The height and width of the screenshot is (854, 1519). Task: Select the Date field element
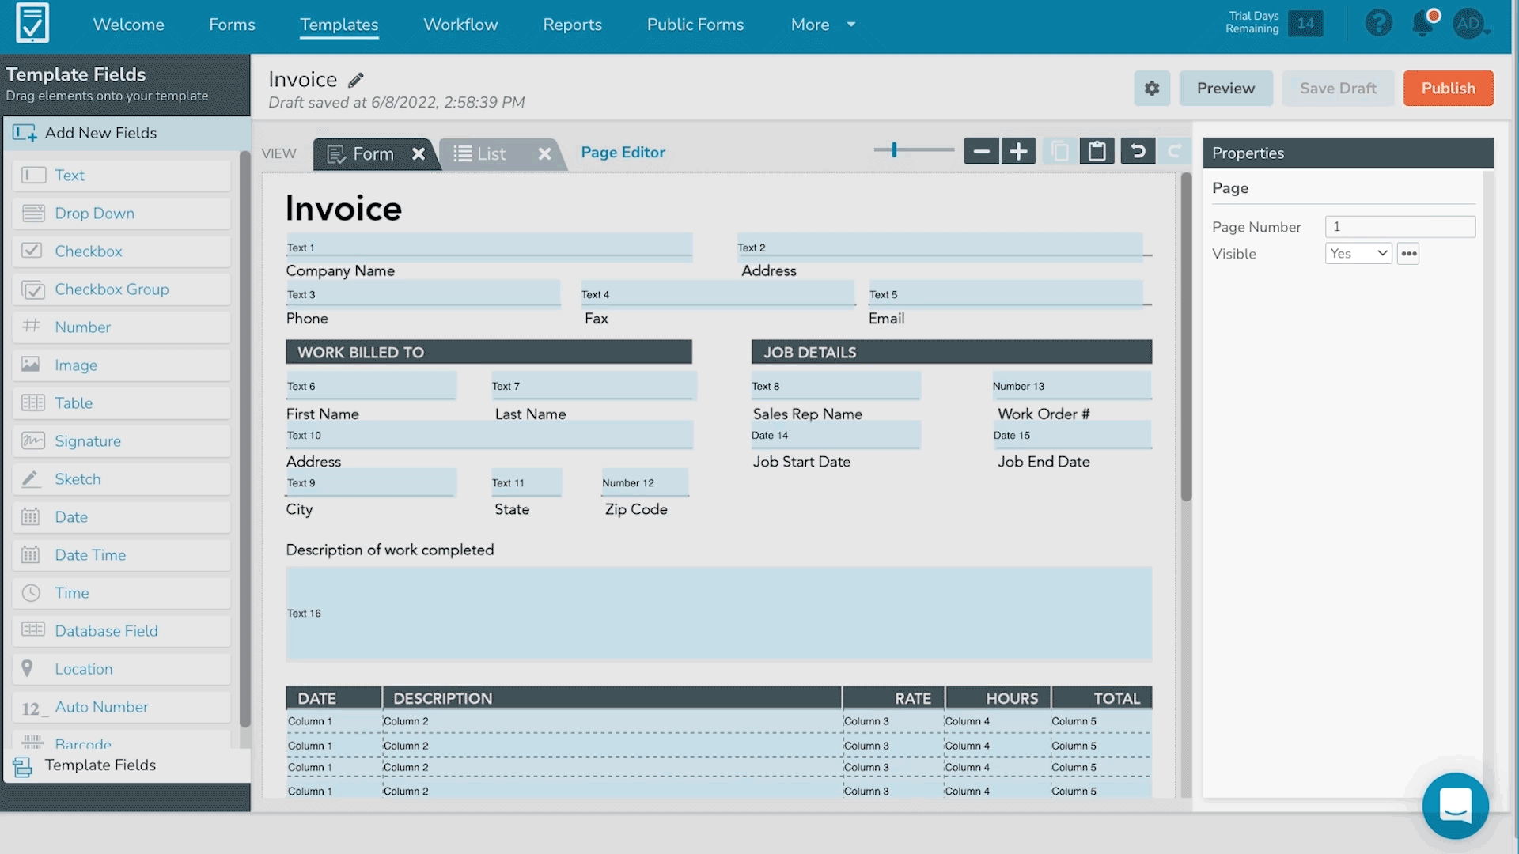coord(121,517)
